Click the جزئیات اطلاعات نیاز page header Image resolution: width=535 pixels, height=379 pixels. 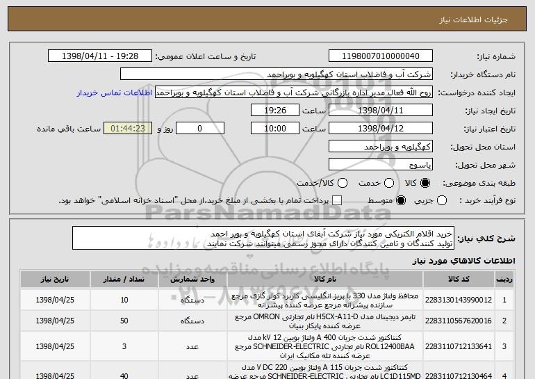473,19
